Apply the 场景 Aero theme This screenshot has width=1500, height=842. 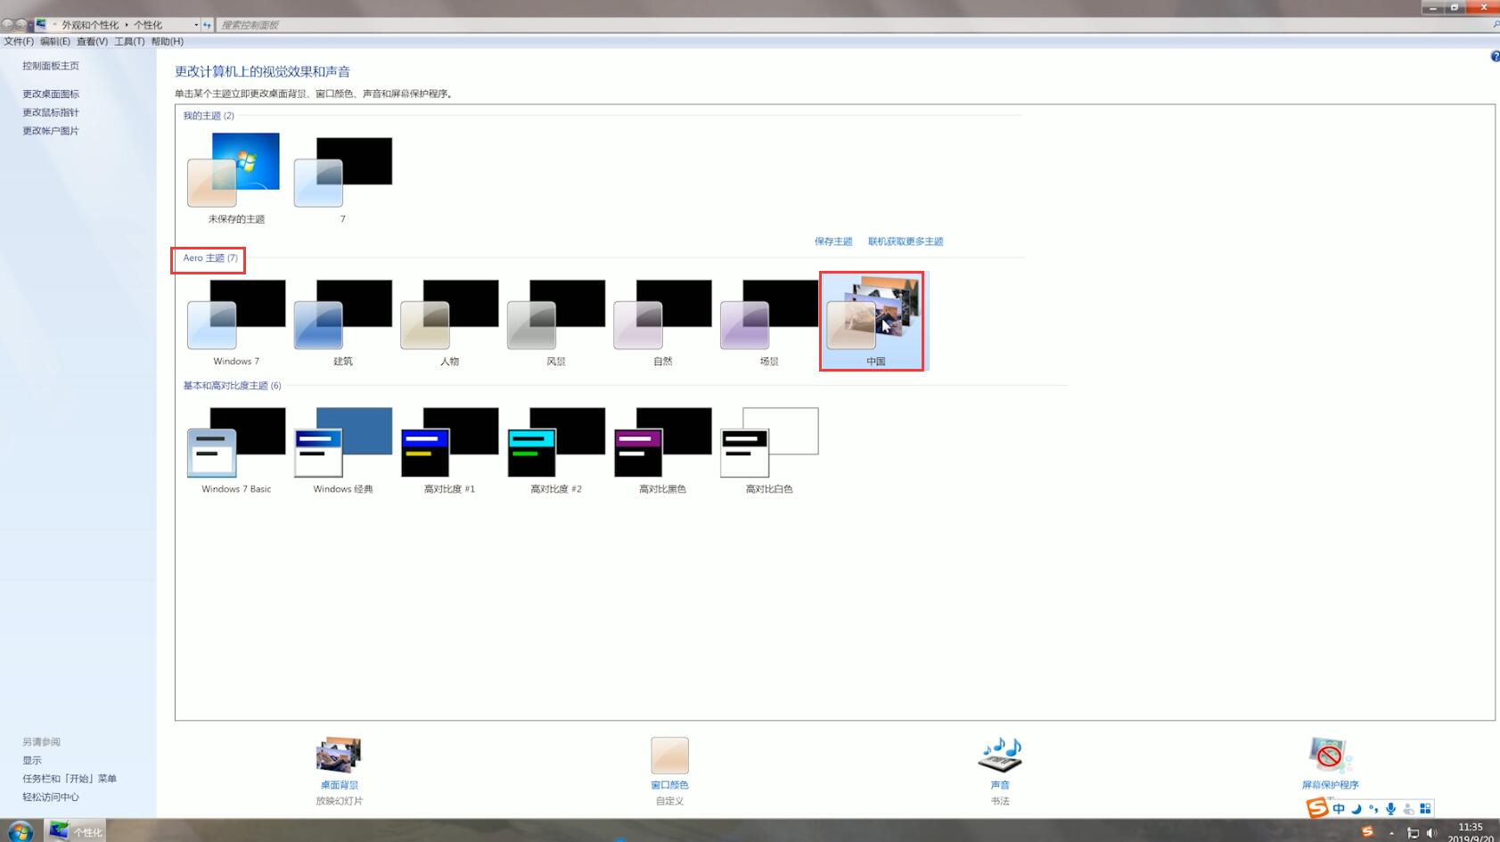[769, 322]
